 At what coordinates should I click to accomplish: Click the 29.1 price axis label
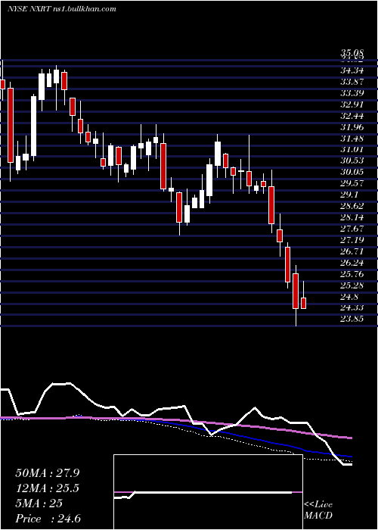pos(349,195)
